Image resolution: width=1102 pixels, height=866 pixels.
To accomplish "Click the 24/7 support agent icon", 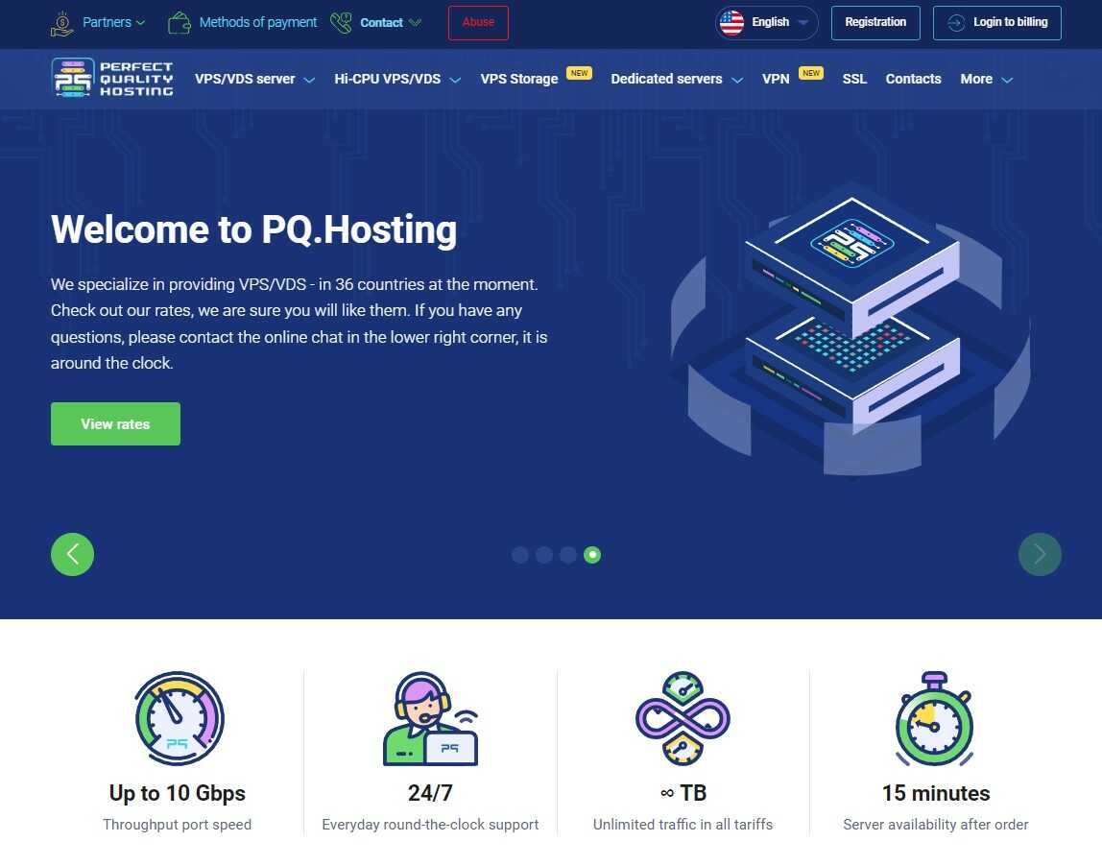I will click(x=430, y=718).
